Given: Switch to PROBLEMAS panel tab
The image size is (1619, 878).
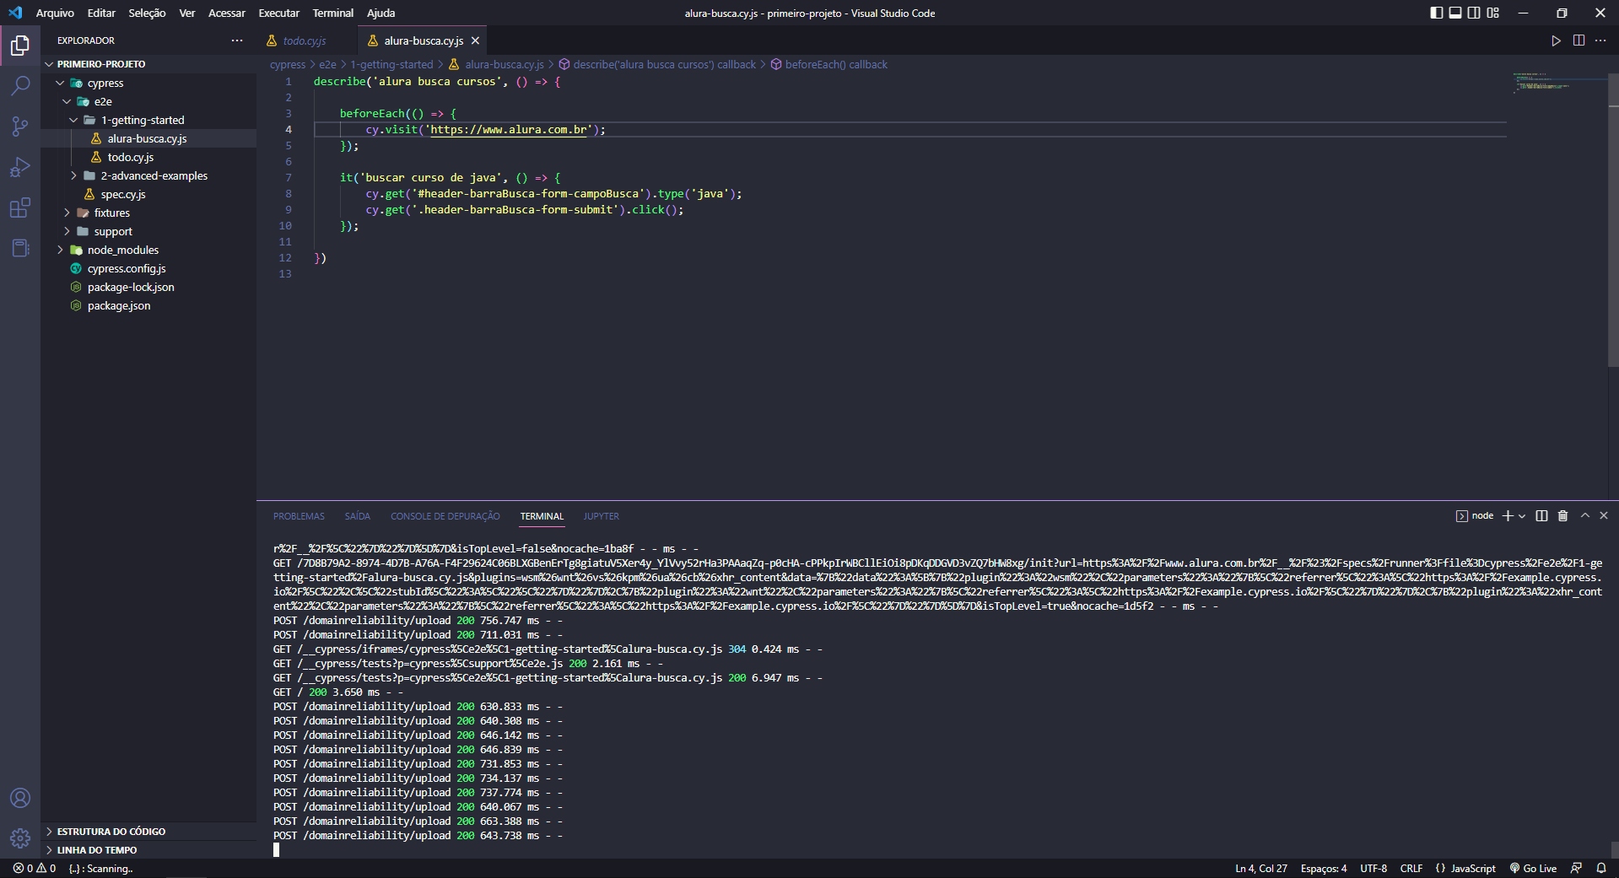Looking at the screenshot, I should click(x=299, y=516).
